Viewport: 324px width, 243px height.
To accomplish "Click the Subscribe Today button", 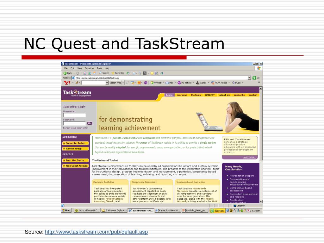I will (x=75, y=143).
